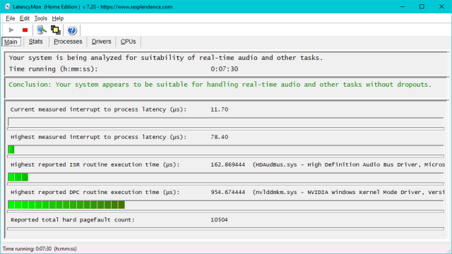Switch to the CPUs tab
The width and height of the screenshot is (452, 254).
(x=129, y=42)
